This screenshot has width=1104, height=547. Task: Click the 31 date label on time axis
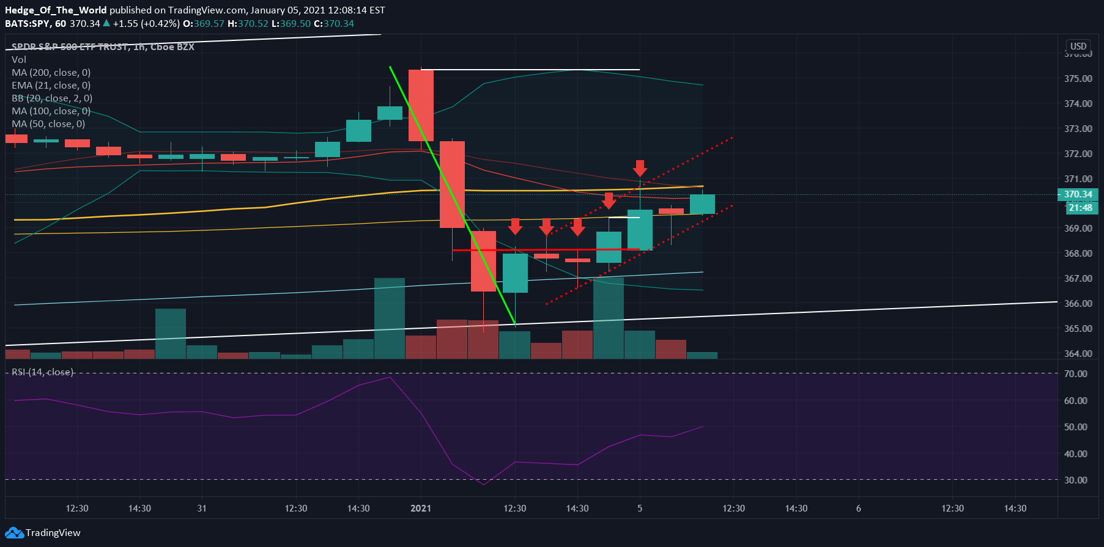[202, 508]
